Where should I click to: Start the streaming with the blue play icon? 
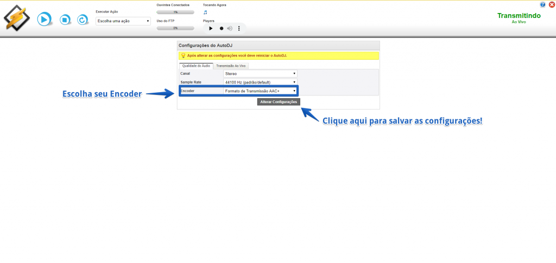pos(44,20)
